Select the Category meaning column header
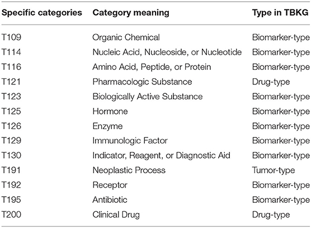Viewport: 311px width, 228px height. (x=131, y=13)
